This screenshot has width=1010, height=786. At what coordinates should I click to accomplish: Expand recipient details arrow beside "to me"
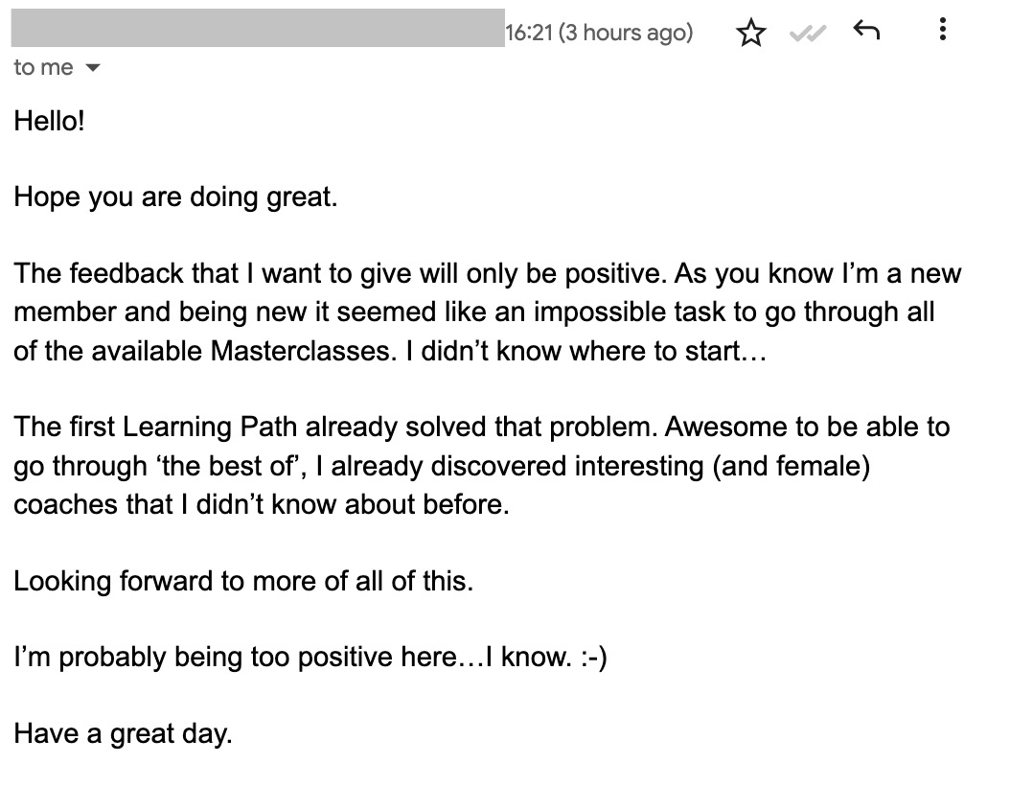[93, 68]
